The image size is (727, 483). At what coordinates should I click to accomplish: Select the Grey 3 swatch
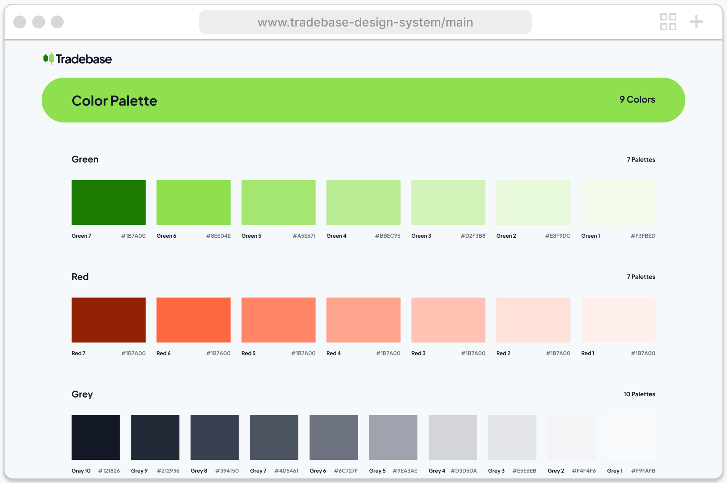pos(512,438)
